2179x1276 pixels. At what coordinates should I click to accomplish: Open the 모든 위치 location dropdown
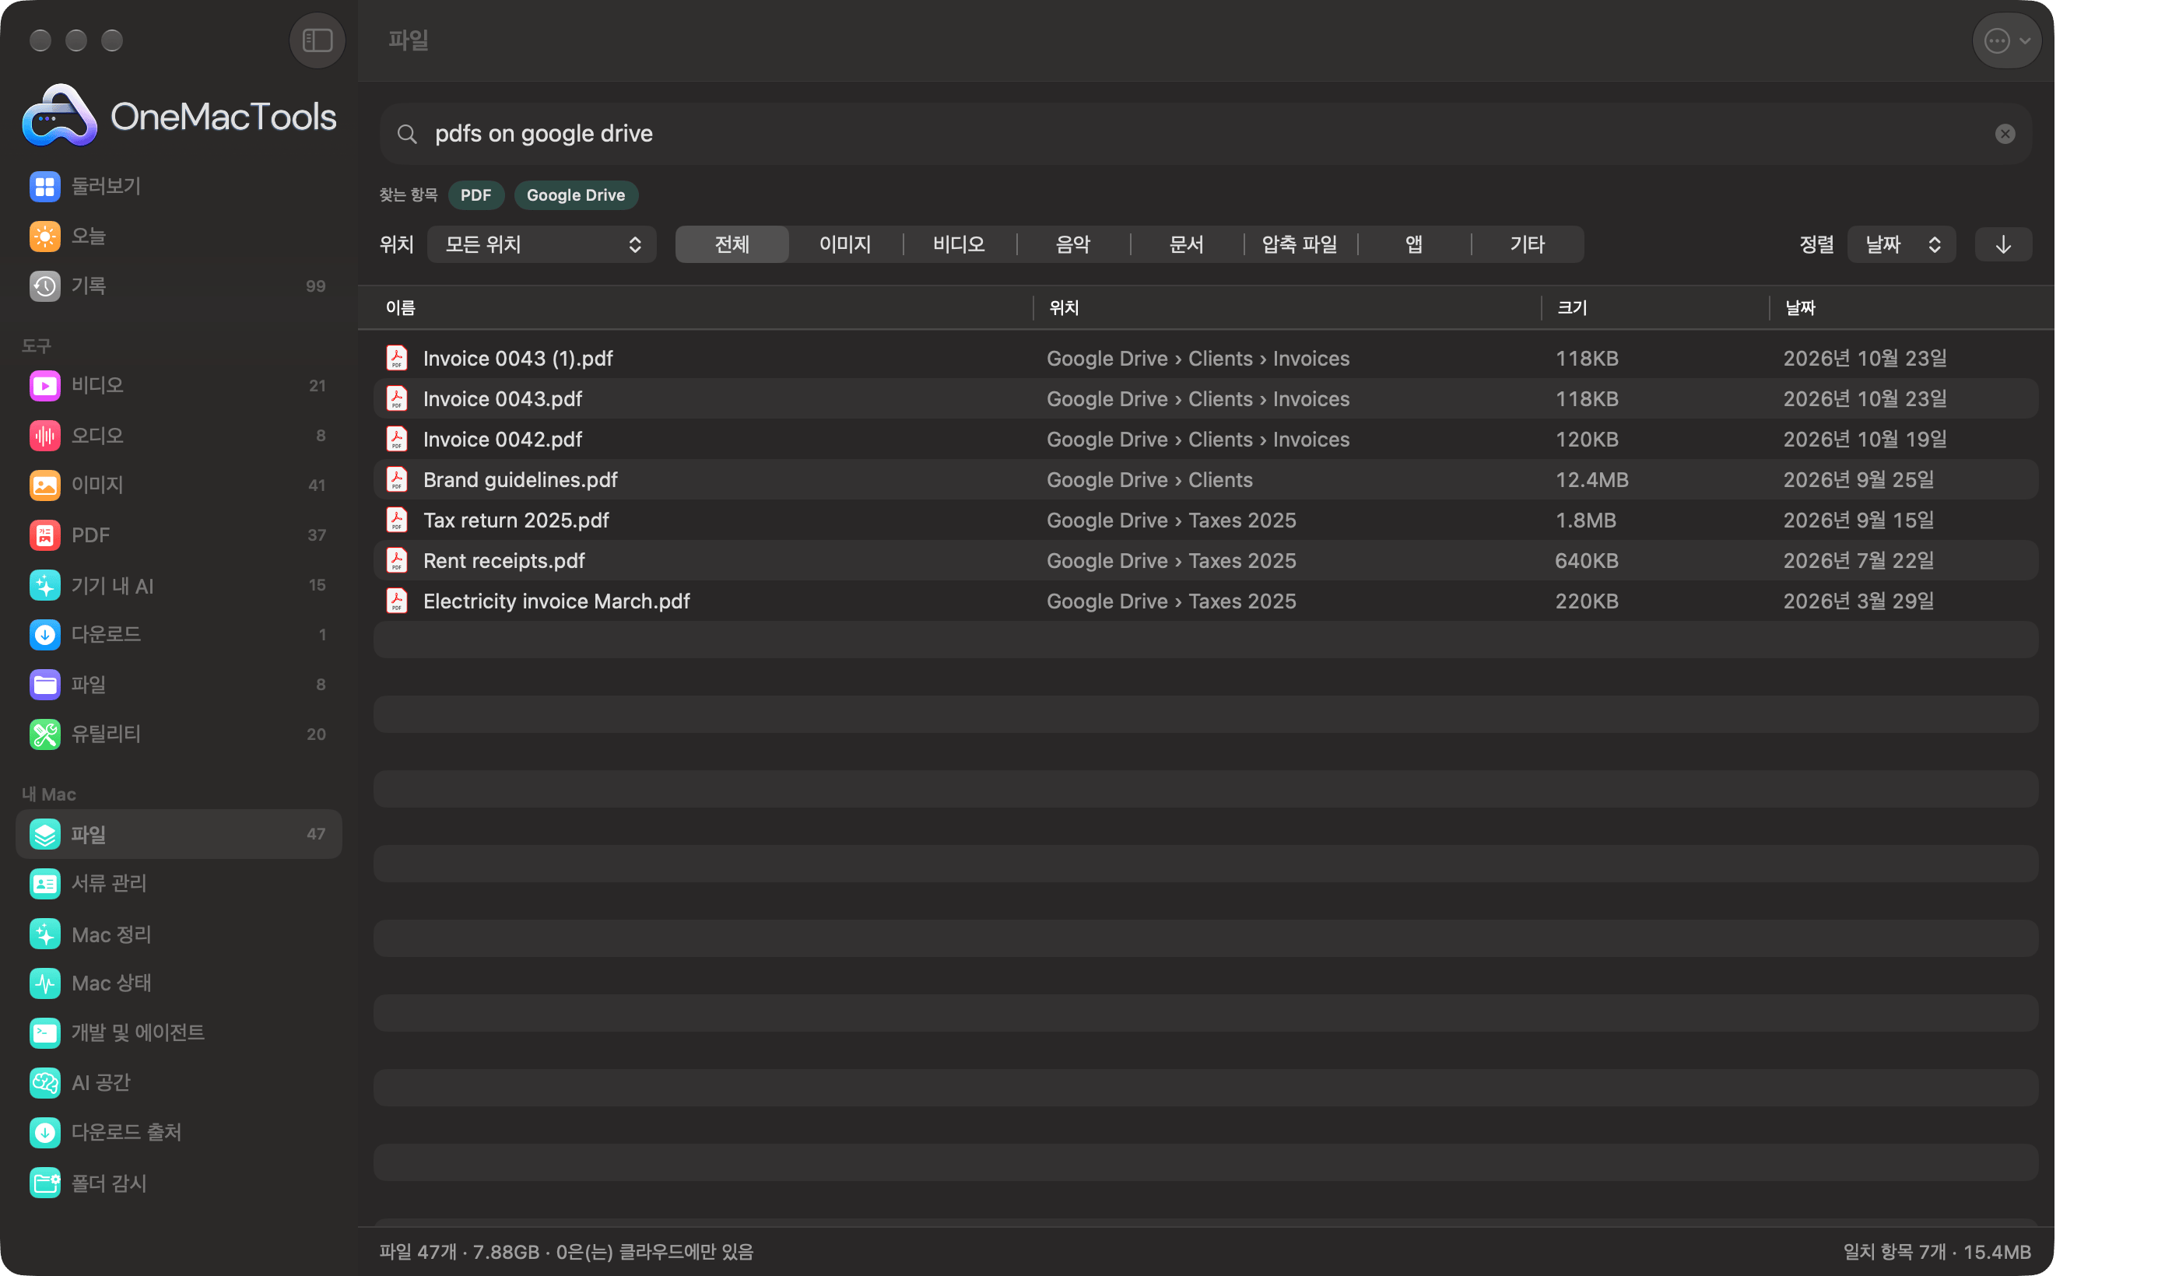coord(542,244)
